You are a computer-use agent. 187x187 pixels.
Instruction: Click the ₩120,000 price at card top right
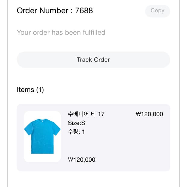coord(149,114)
